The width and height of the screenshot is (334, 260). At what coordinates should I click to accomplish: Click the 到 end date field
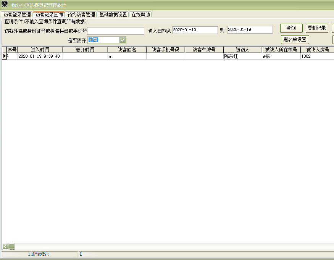(250, 30)
